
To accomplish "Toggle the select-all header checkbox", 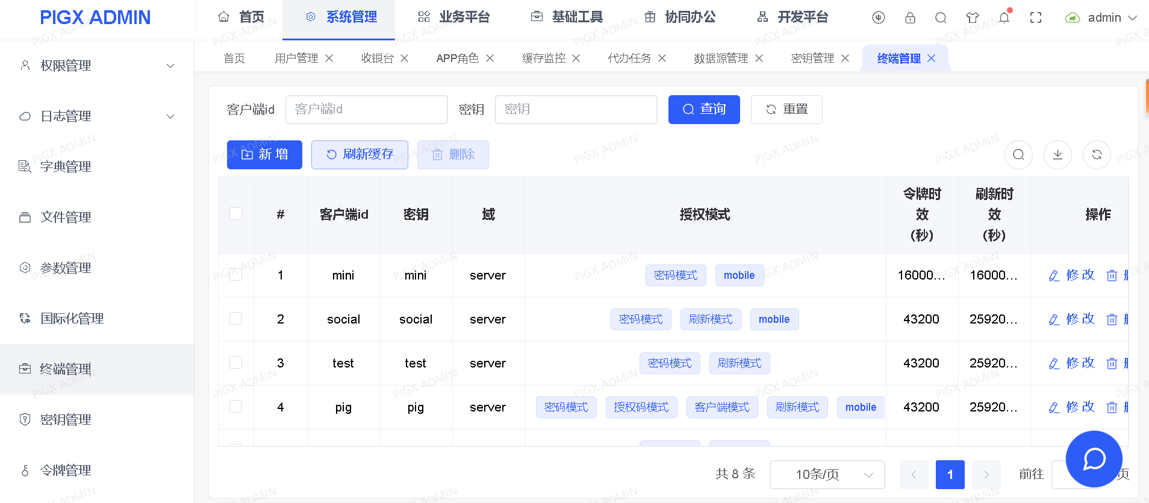I will [x=236, y=214].
